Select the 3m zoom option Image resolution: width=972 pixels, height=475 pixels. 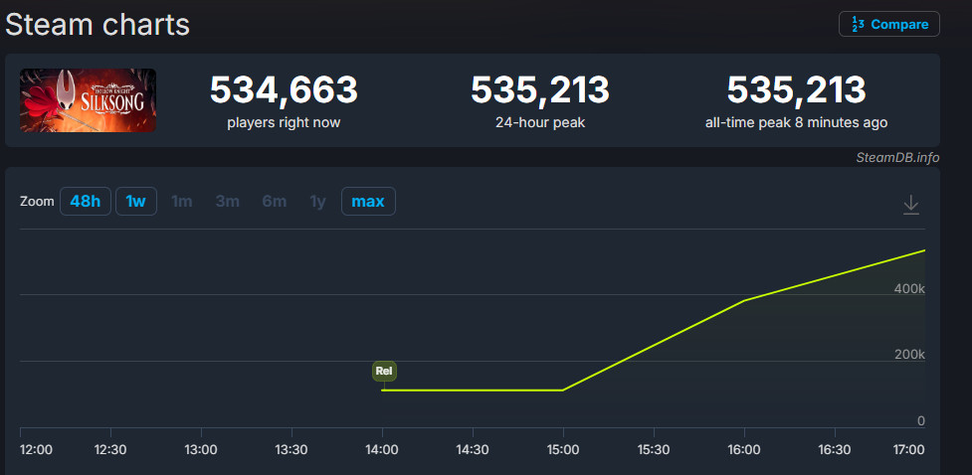(228, 202)
